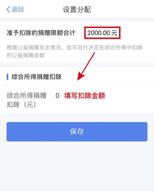Select the 设置分配 page title

77,9
